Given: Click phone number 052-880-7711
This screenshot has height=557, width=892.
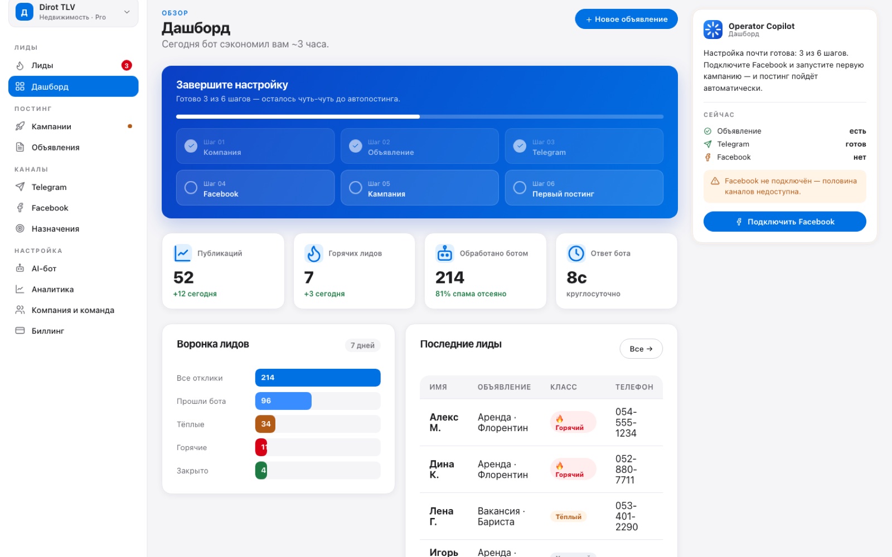Looking at the screenshot, I should (626, 470).
